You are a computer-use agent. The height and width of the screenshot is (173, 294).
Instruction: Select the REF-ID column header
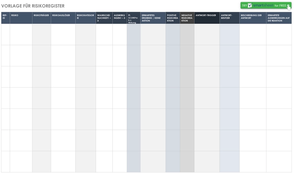point(6,18)
